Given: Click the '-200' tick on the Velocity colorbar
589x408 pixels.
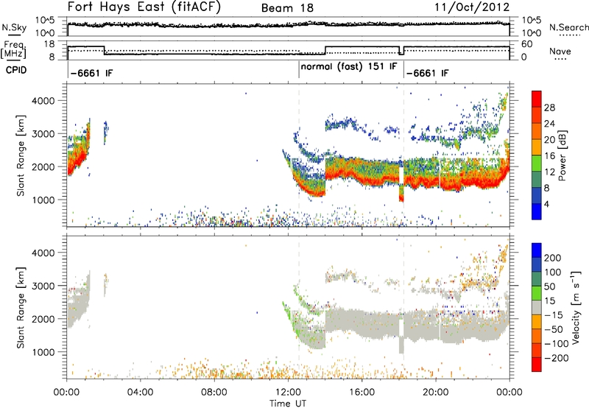Looking at the screenshot, I should (x=557, y=358).
